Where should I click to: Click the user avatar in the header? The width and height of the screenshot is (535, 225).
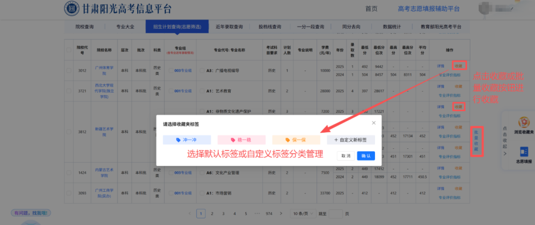coord(485,8)
